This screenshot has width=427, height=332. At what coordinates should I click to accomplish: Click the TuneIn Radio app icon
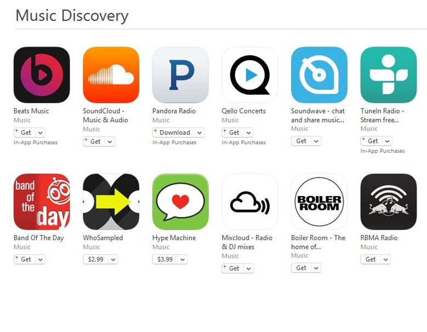[389, 75]
